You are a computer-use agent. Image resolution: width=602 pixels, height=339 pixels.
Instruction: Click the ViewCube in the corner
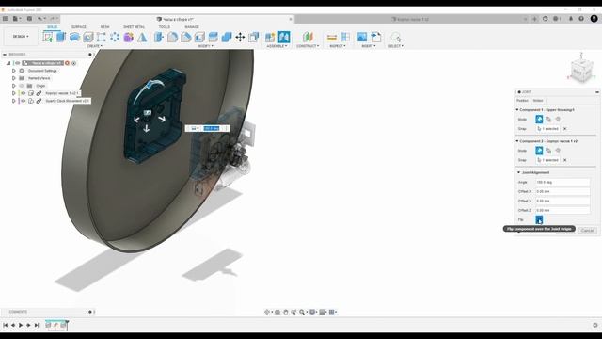pyautogui.click(x=581, y=71)
